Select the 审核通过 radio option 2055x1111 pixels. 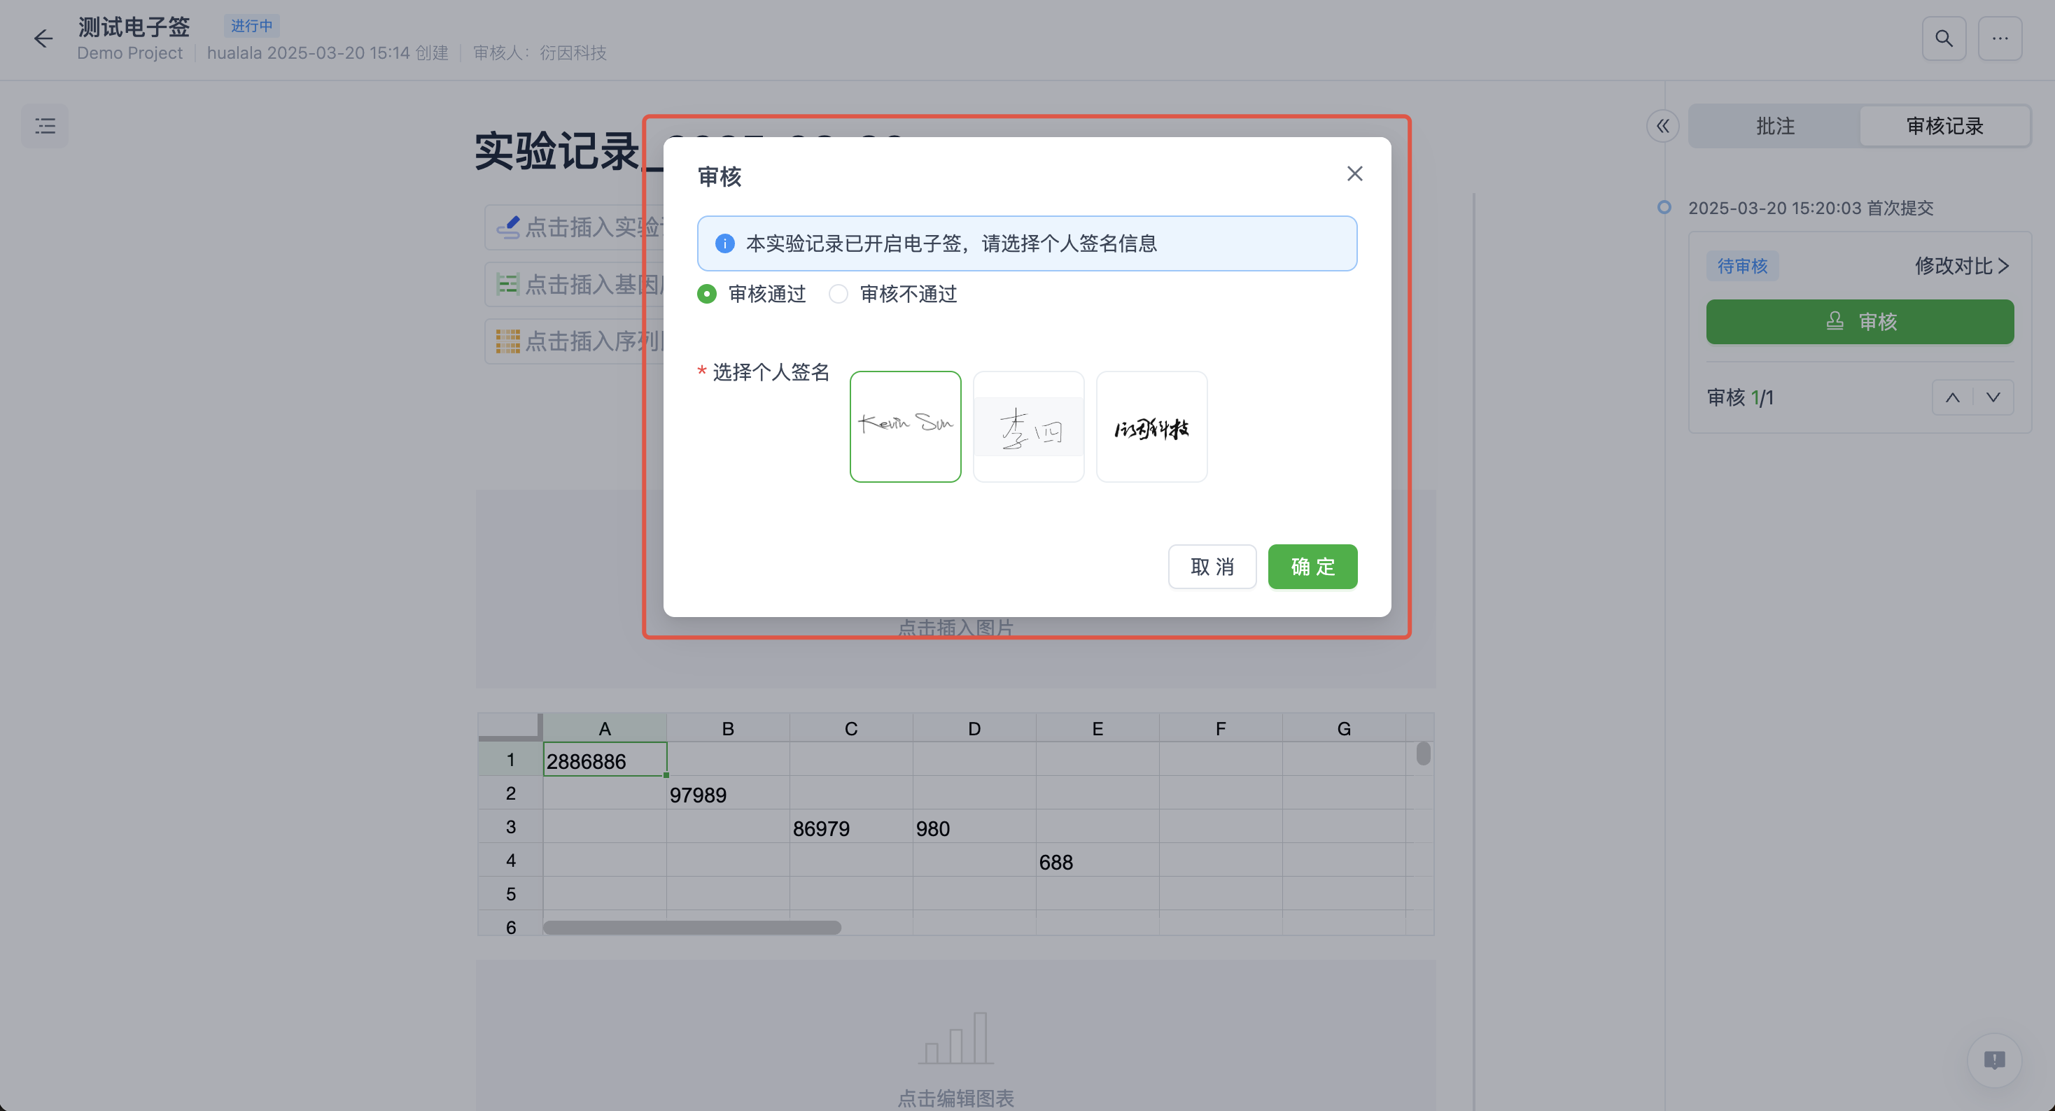click(707, 294)
